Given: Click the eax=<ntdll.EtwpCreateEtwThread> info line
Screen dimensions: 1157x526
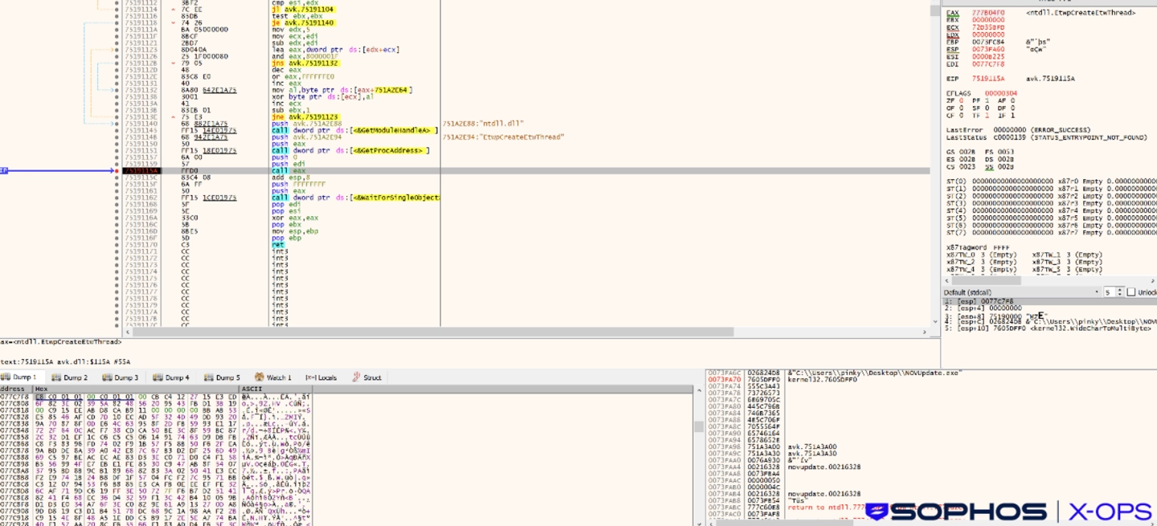Looking at the screenshot, I should [60, 342].
